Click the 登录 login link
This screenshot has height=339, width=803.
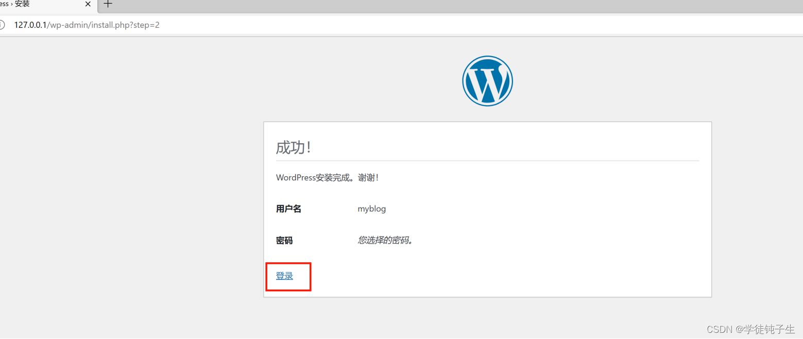(x=284, y=276)
